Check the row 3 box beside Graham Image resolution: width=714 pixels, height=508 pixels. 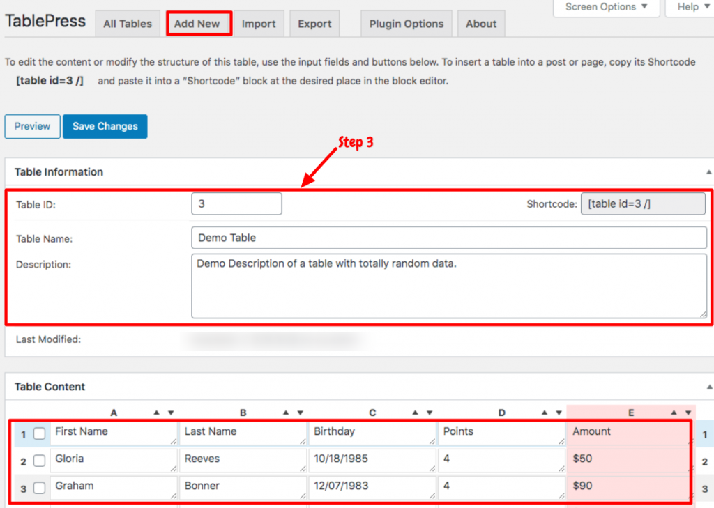tap(40, 488)
